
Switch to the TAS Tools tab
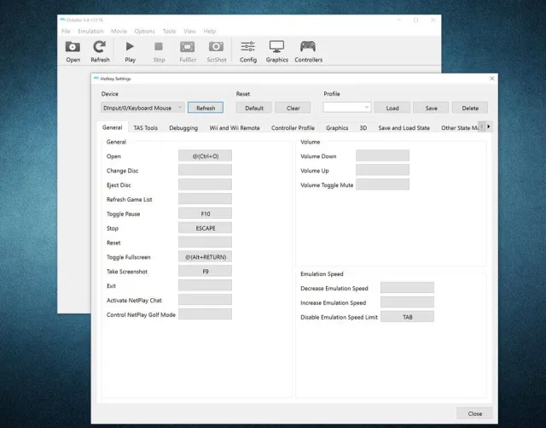[x=146, y=127]
